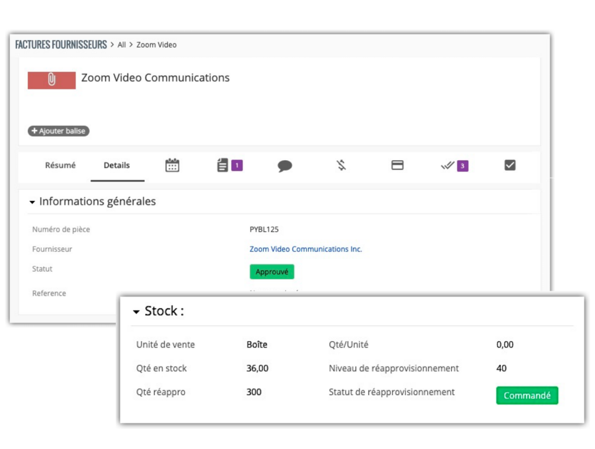The width and height of the screenshot is (595, 449).
Task: Switch to the Résumé tab
Action: coord(60,165)
